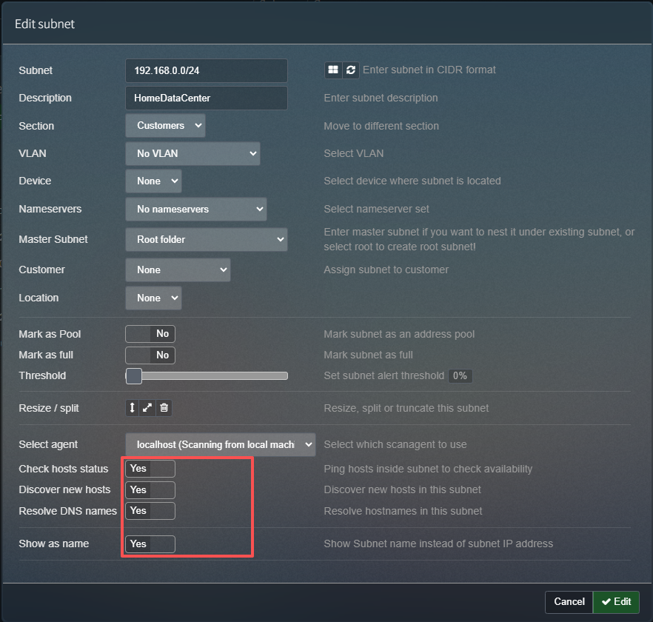
Task: Click the Truncate subnet trash icon
Action: 164,408
